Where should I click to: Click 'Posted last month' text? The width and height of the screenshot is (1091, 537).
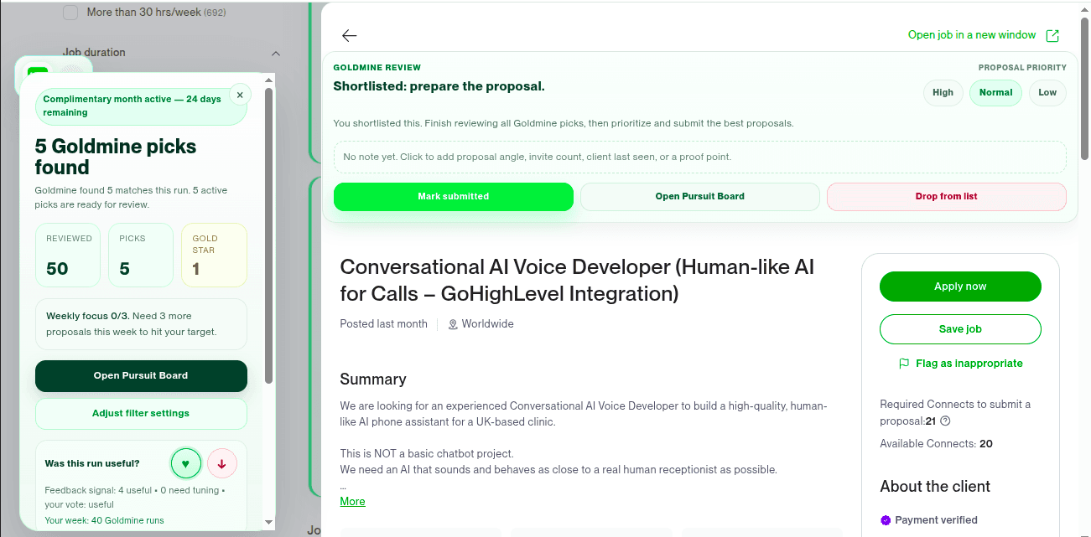coord(383,324)
